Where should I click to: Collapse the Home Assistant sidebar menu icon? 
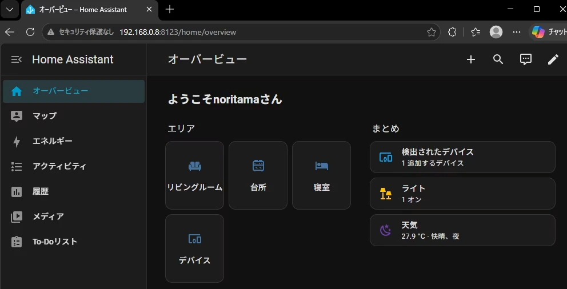click(x=17, y=59)
